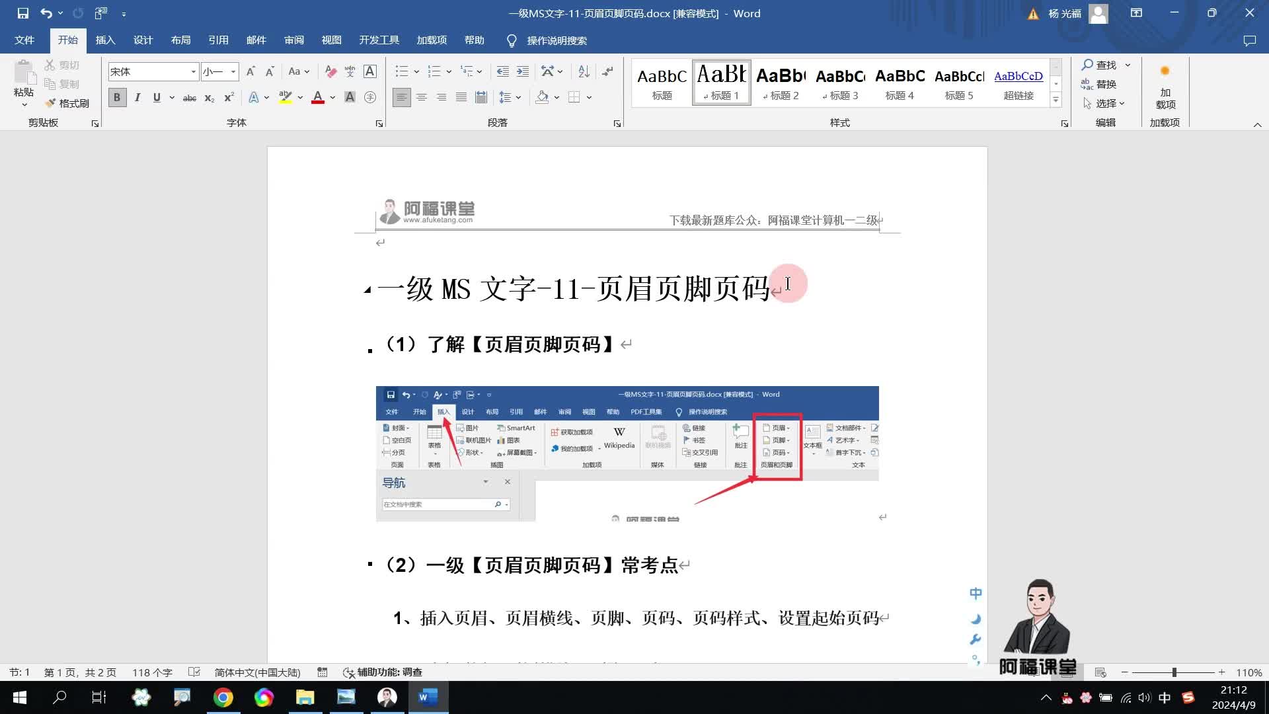Image resolution: width=1269 pixels, height=714 pixels.
Task: Toggle Italic formatting
Action: coord(137,97)
